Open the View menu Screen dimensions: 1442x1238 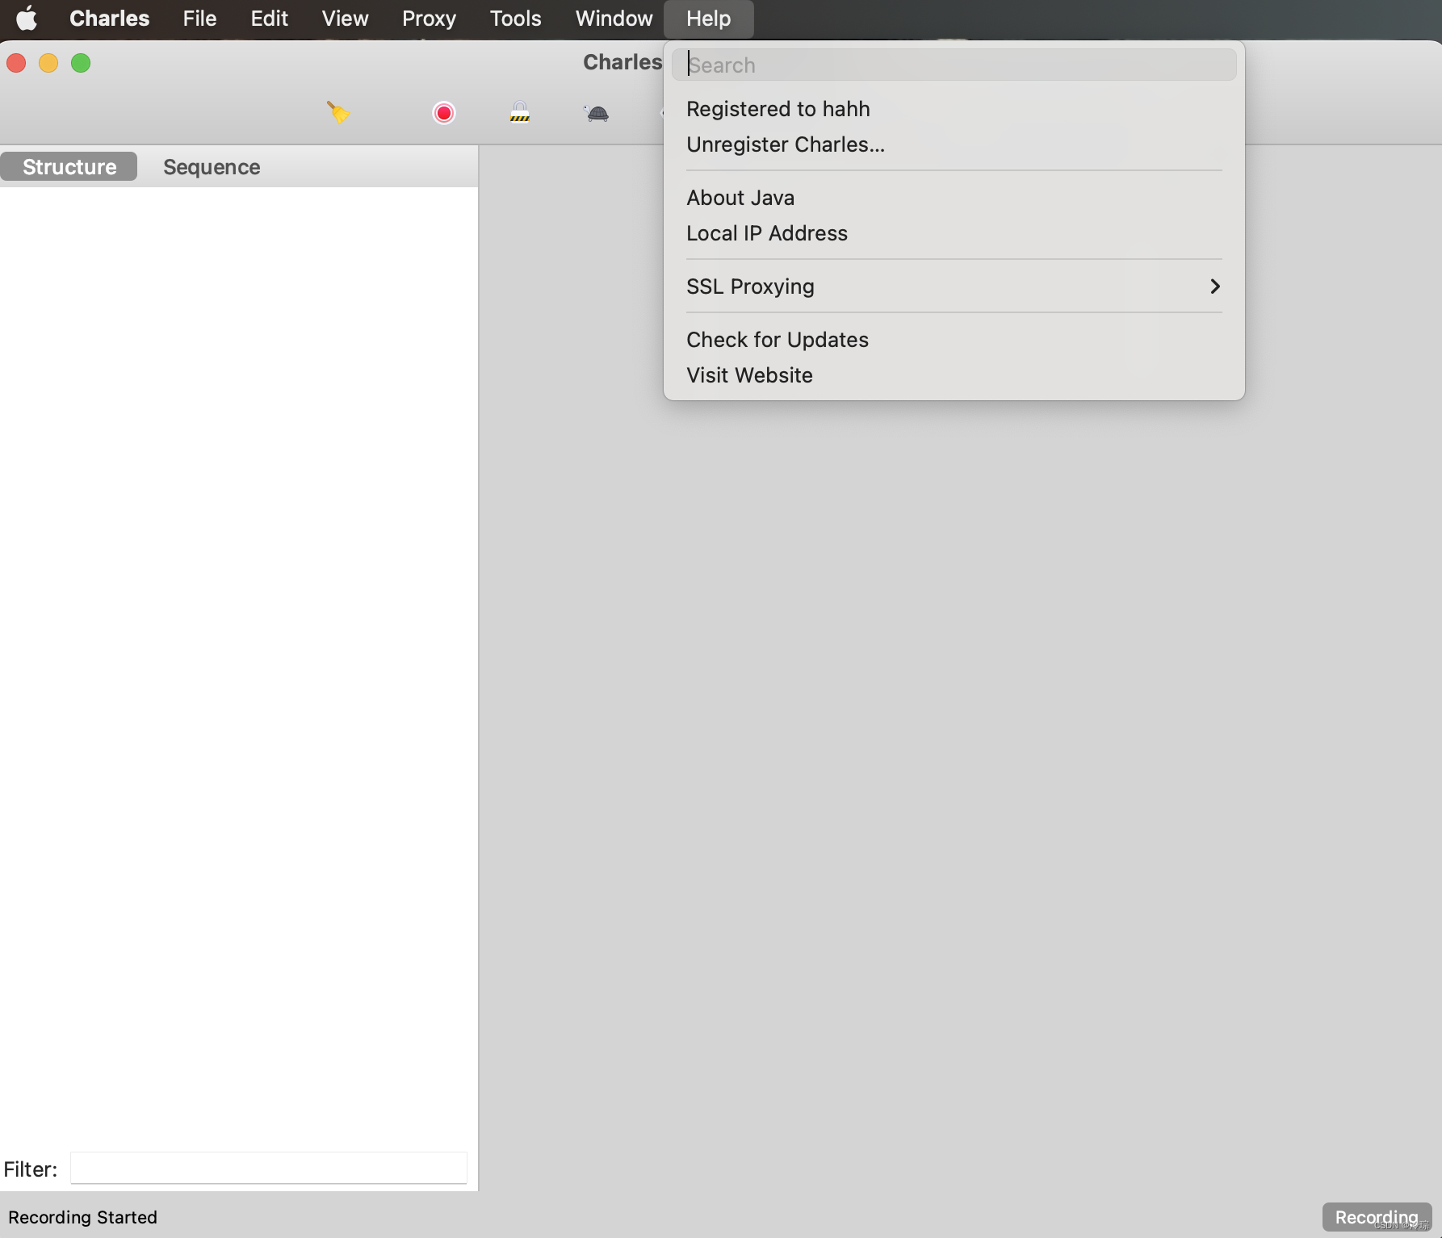point(345,18)
